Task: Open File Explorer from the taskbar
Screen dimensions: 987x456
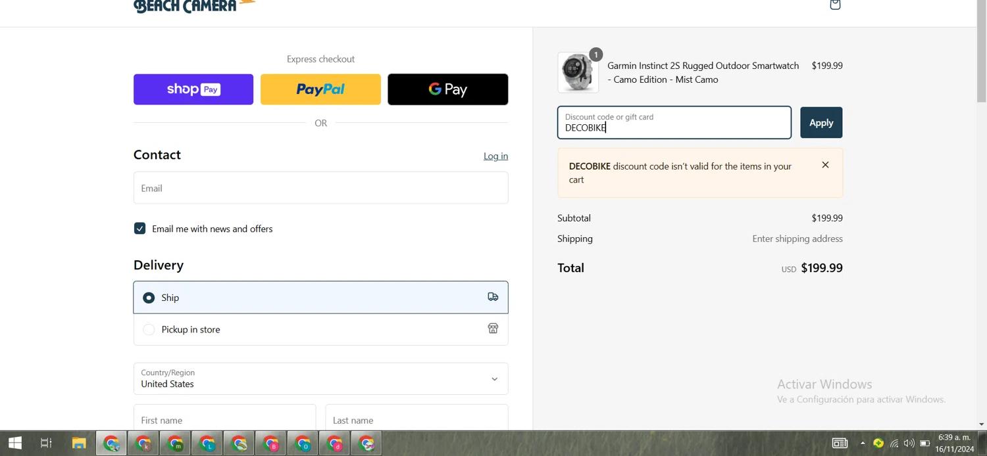Action: click(x=79, y=444)
